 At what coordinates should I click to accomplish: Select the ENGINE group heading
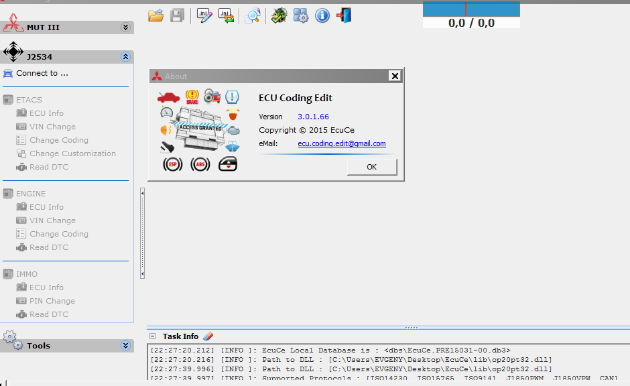point(31,194)
